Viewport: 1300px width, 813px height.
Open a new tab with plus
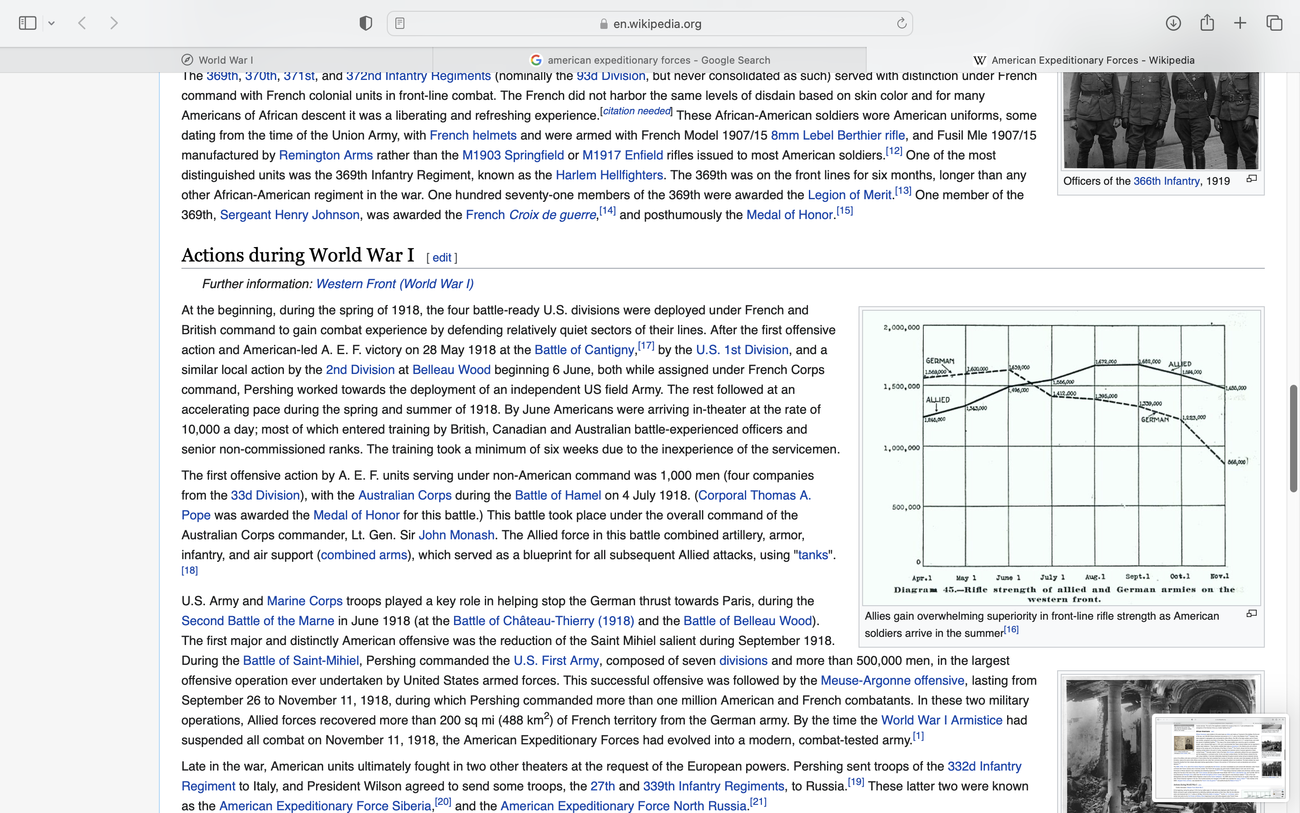1240,23
